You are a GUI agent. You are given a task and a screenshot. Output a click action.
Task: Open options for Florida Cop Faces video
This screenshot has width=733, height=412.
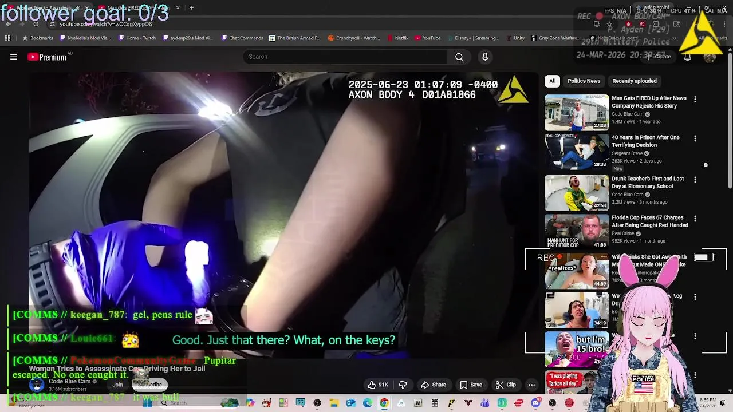pos(695,219)
